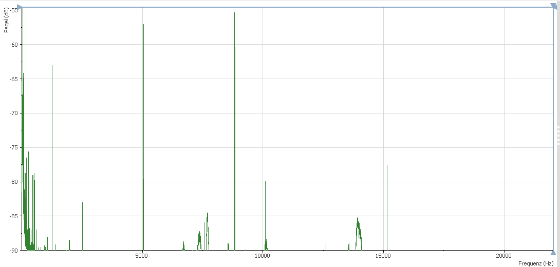Select the top-left range marker triangle
Image resolution: width=560 pixels, height=267 pixels.
(20, 7)
